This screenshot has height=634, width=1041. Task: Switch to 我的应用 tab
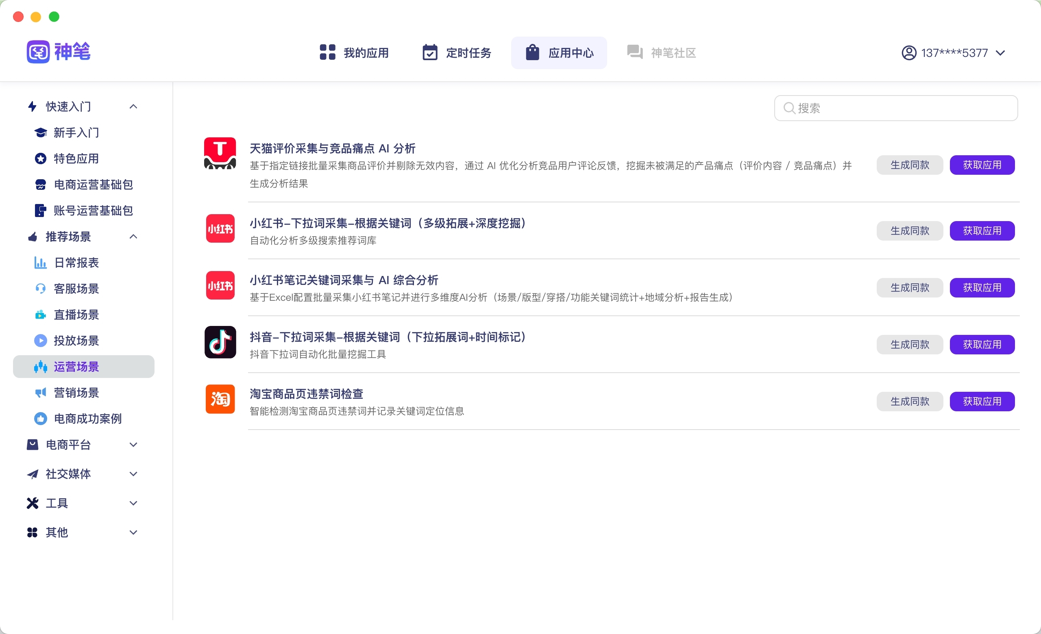pyautogui.click(x=354, y=53)
